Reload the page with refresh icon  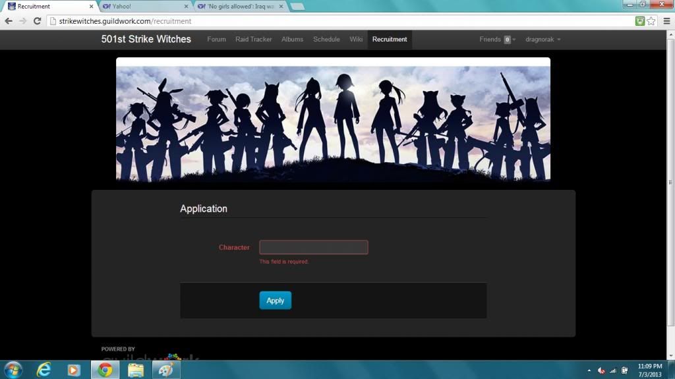coord(38,21)
